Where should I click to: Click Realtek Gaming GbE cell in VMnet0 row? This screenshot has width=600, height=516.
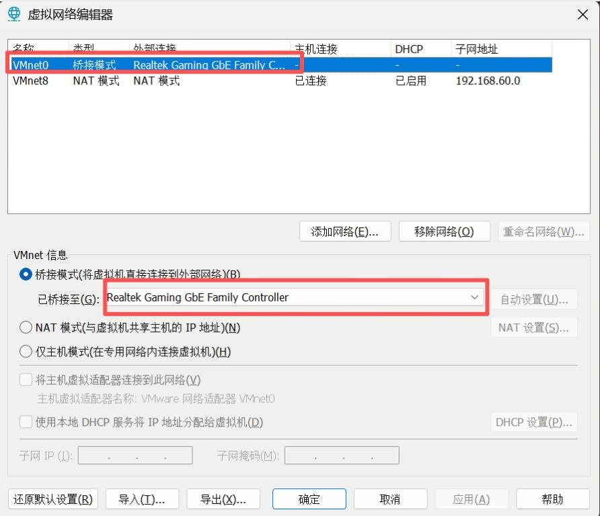pos(209,65)
